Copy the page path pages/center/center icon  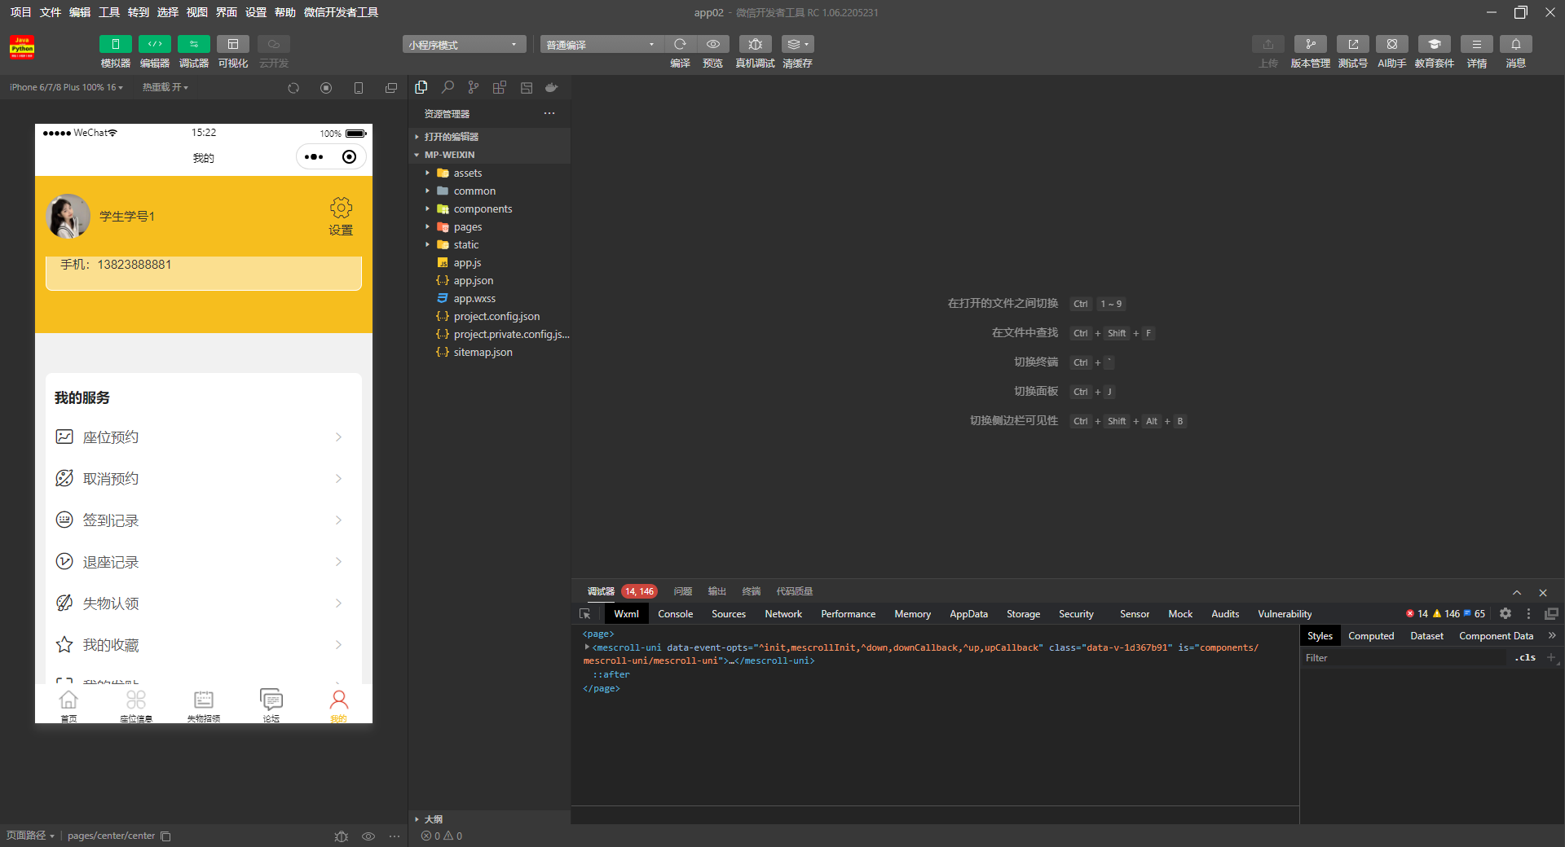[165, 836]
